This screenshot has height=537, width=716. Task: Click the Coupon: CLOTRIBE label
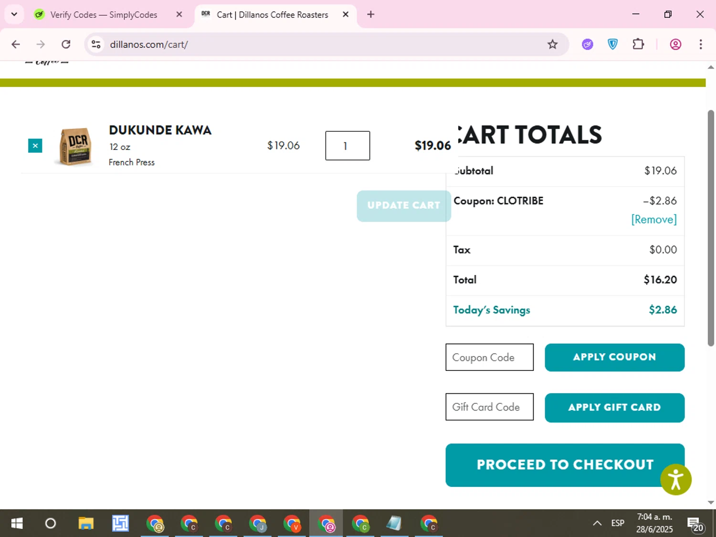pyautogui.click(x=498, y=201)
